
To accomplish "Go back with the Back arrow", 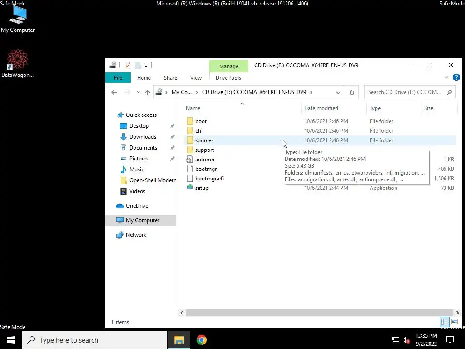I will [x=114, y=92].
